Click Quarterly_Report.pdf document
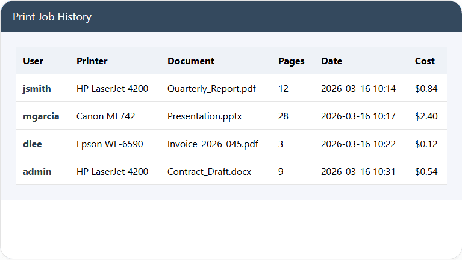The image size is (462, 260). [x=211, y=89]
